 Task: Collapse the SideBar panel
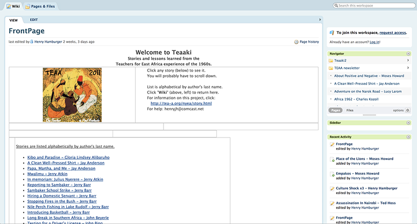pos(408,123)
